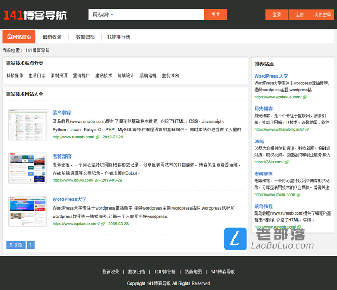Click WordPress大学 in 推荐站点 sidebar
The height and width of the screenshot is (290, 337).
[x=271, y=76]
